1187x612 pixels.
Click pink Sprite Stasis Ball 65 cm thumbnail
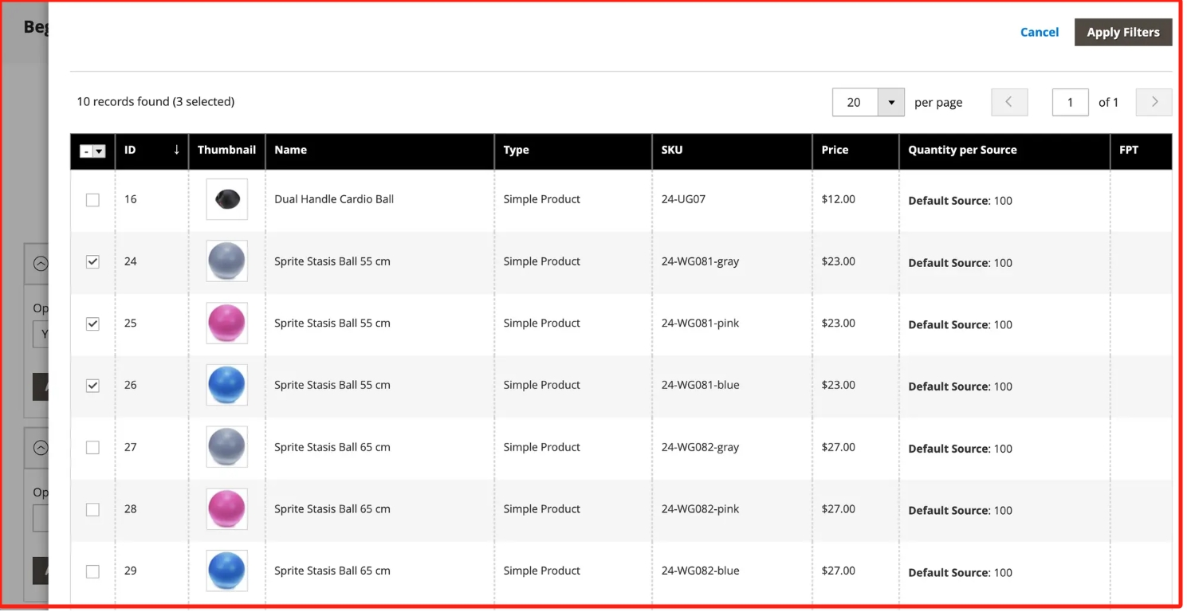pos(226,509)
